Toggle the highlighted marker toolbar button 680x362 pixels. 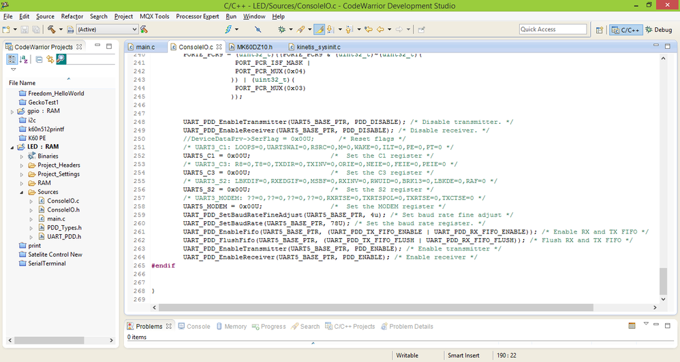(319, 29)
